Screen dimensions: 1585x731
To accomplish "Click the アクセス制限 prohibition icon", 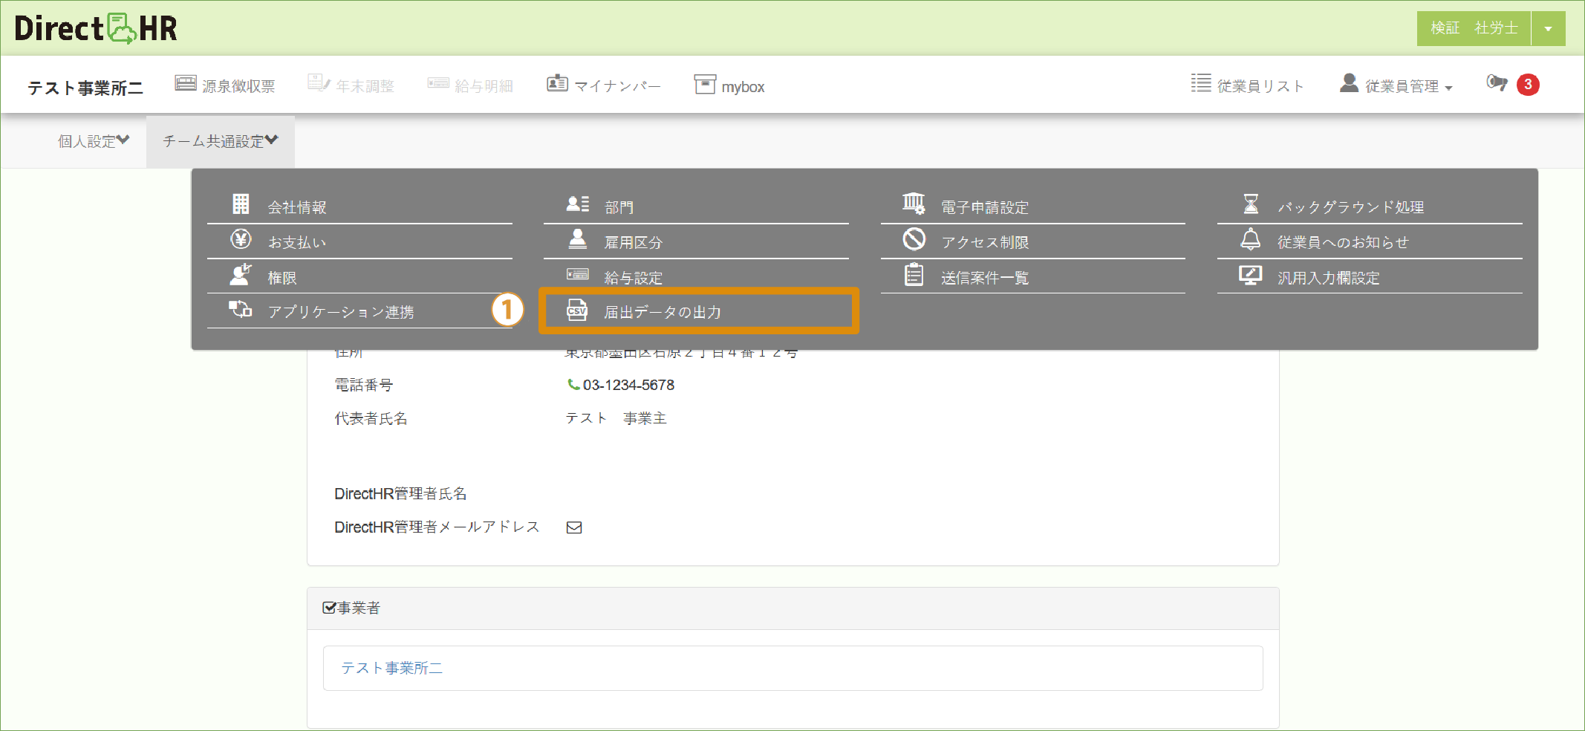I will pyautogui.click(x=914, y=239).
